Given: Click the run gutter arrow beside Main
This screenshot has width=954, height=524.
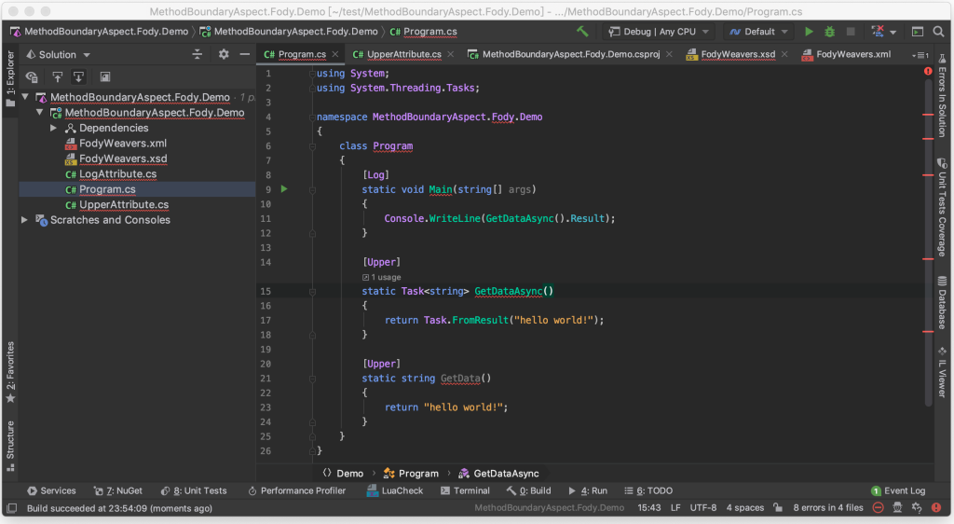Looking at the screenshot, I should point(284,189).
